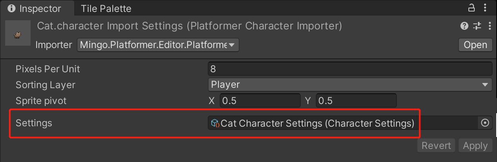Click the Revert button
This screenshot has height=162, width=497.
point(436,146)
